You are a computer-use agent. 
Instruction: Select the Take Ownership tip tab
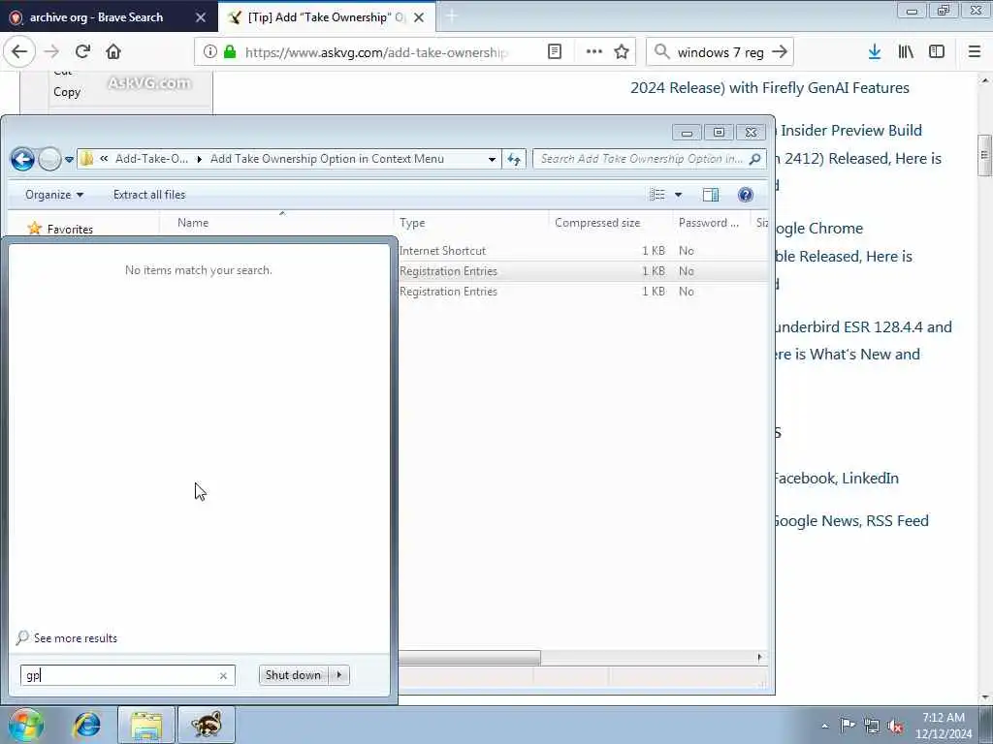tap(326, 17)
